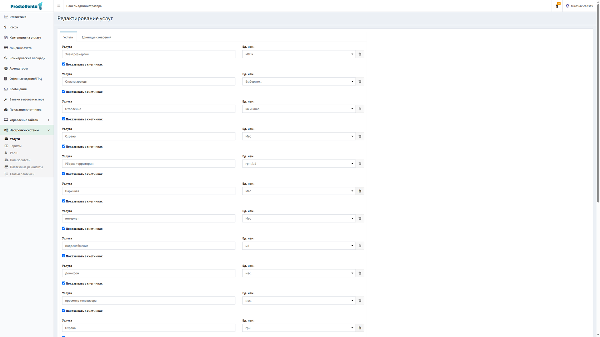Toggle Показывать в счетчиках under Отопление

[x=64, y=119]
